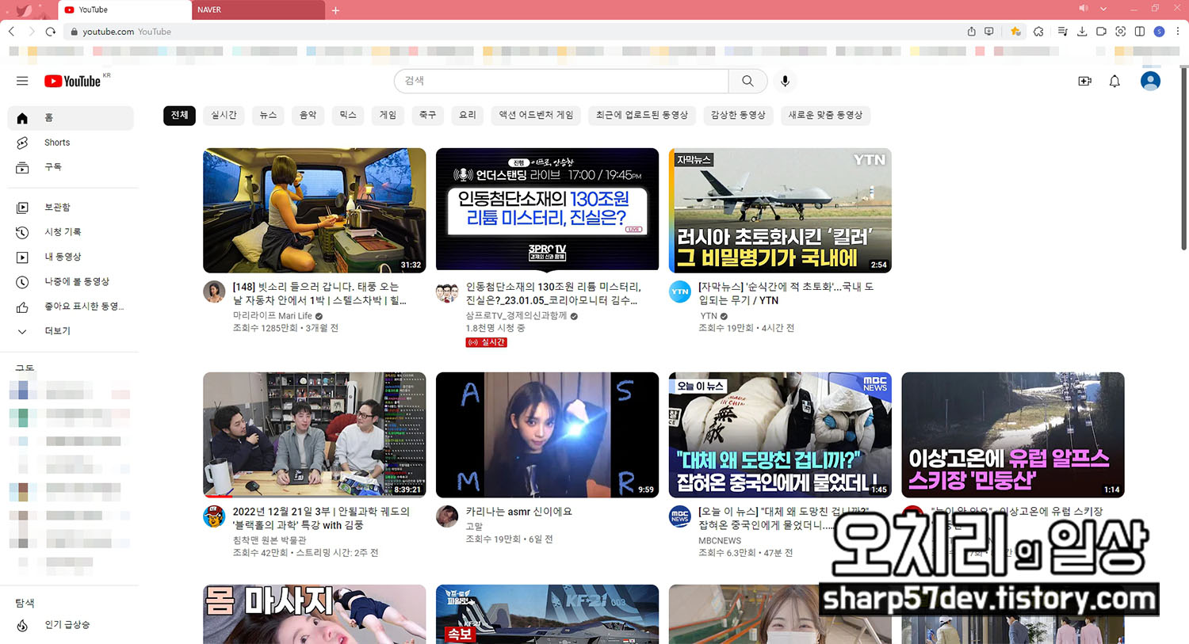This screenshot has width=1189, height=644.
Task: Open notifications bell
Action: coord(1114,81)
